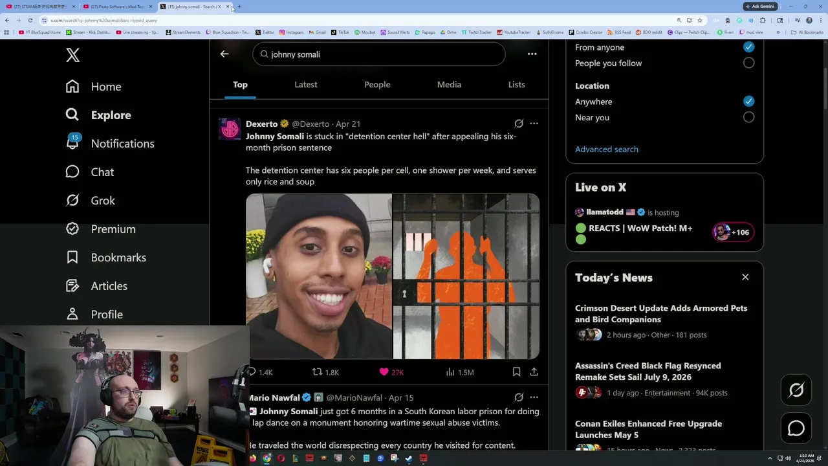Select People you follow option
Screen dimensions: 828x466
click(x=748, y=63)
